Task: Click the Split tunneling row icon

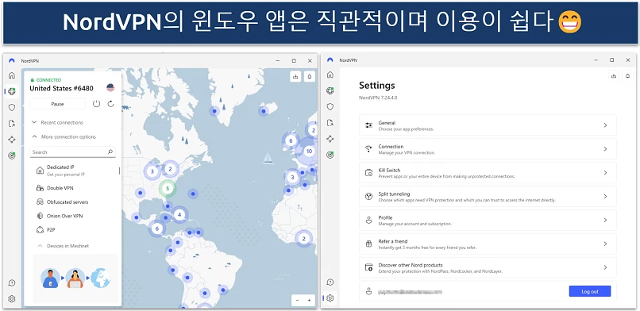Action: tap(368, 197)
